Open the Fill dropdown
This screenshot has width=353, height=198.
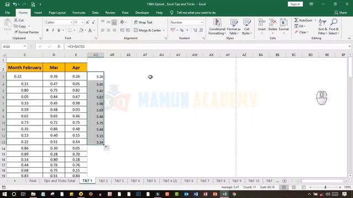pos(300,26)
